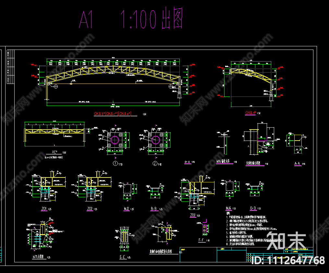Click the F-F section label
Screen dimensions: 329x273
click(x=201, y=240)
